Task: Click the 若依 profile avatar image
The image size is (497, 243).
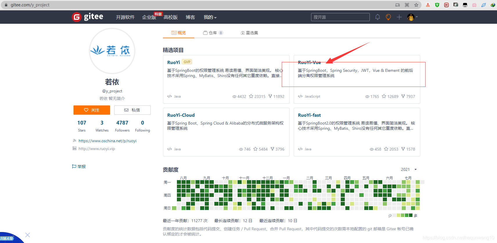Action: coord(112,51)
